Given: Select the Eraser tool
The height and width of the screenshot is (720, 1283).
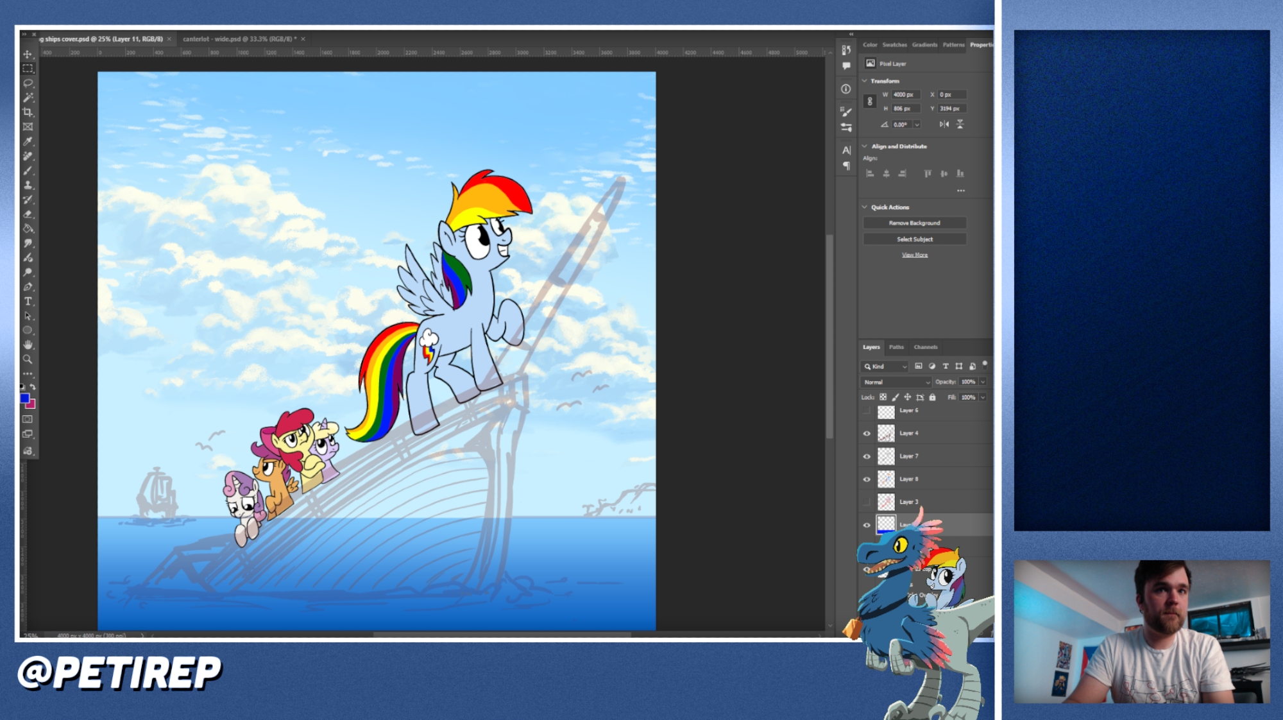Looking at the screenshot, I should (x=28, y=214).
